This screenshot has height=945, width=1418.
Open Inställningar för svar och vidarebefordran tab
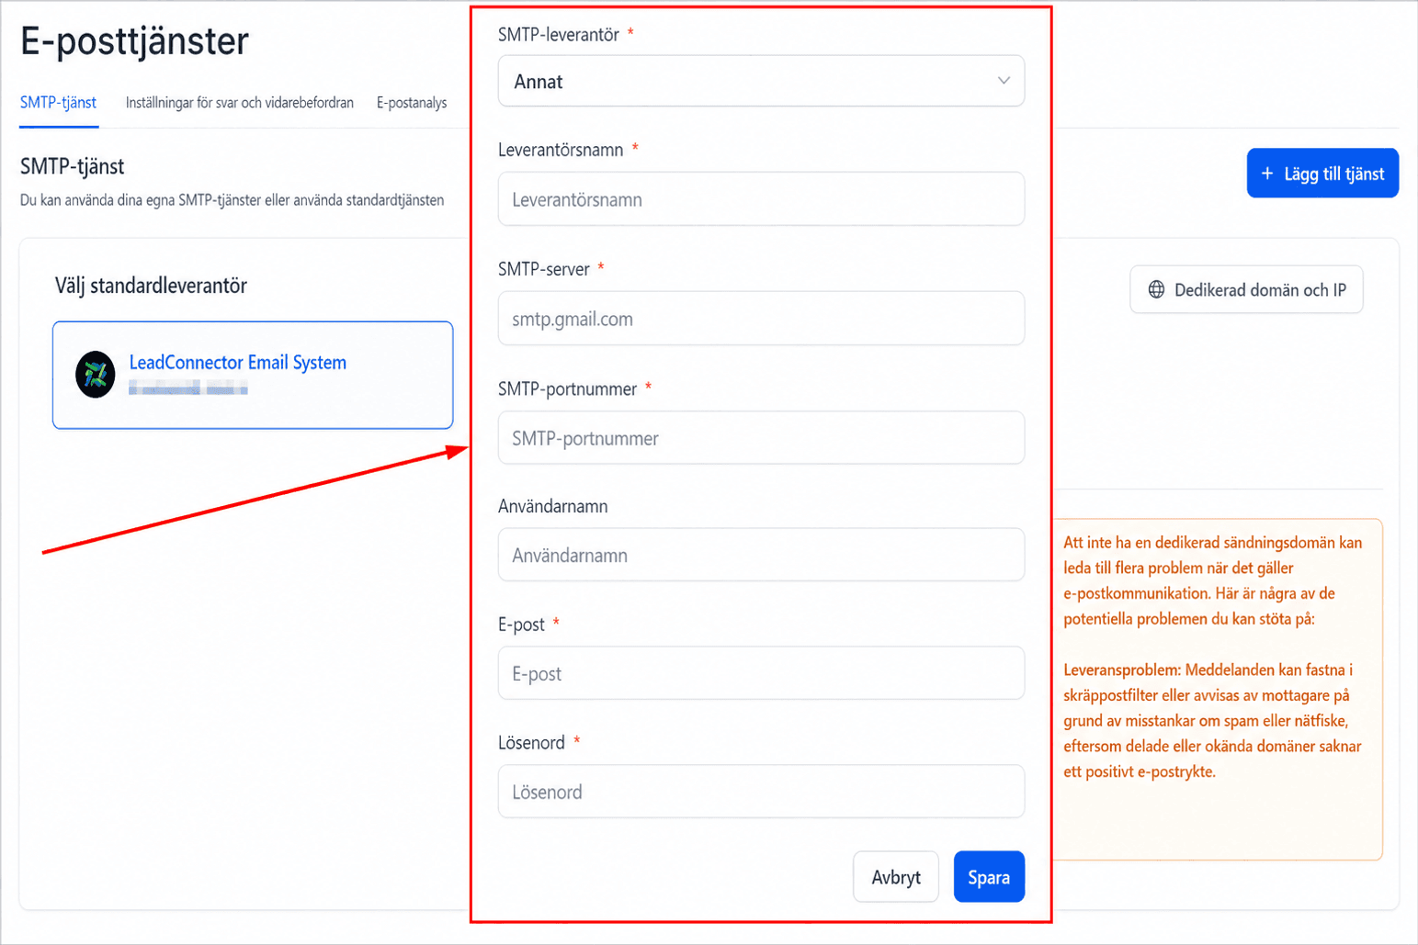pos(239,103)
